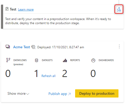Click the Dashboards gauge icon
This screenshot has height=106, width=127.
pyautogui.click(x=93, y=60)
